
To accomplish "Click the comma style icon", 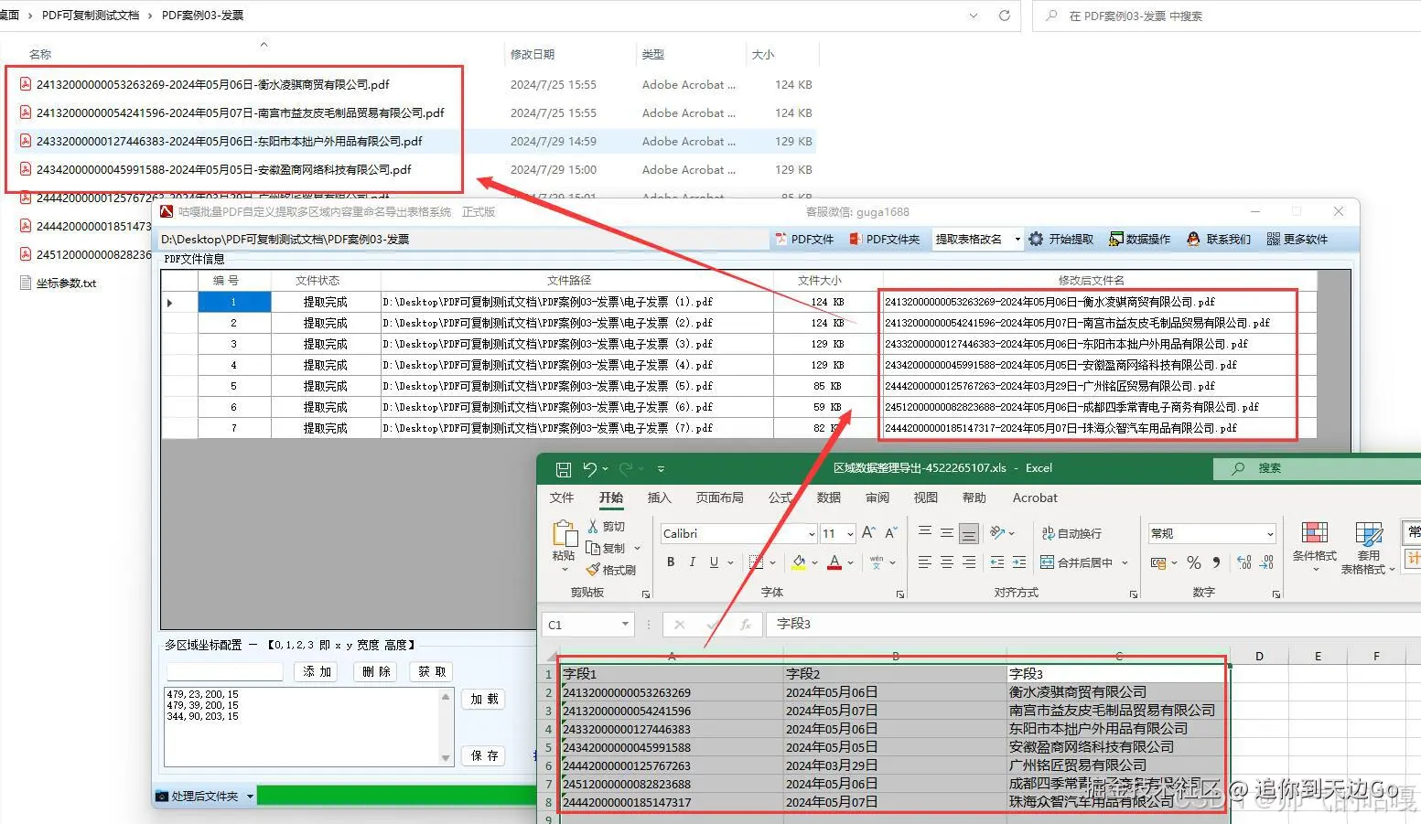I will click(1216, 562).
